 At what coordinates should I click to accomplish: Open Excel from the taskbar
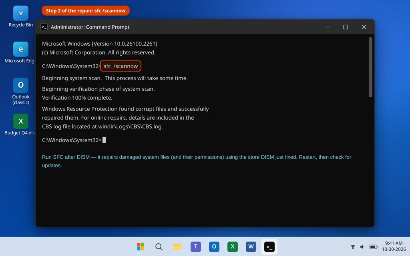(x=233, y=246)
